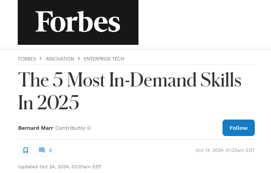Click the comment count number 0
271x173 pixels.
point(50,150)
